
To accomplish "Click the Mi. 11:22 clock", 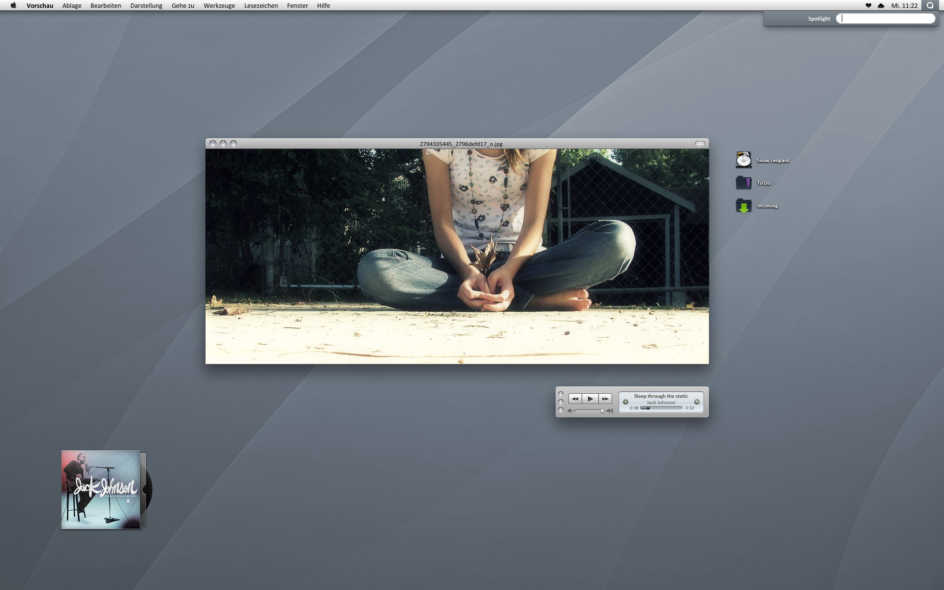I will [x=904, y=5].
